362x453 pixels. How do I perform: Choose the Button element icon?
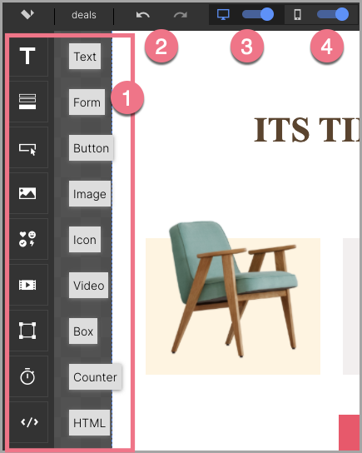click(27, 147)
